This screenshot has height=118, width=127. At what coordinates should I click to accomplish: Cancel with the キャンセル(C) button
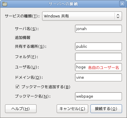[72, 109]
